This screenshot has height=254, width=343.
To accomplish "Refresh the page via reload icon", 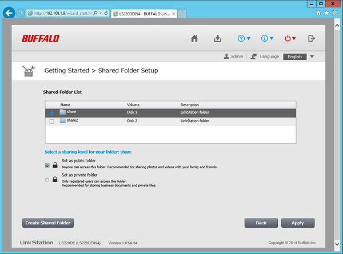I will 106,13.
